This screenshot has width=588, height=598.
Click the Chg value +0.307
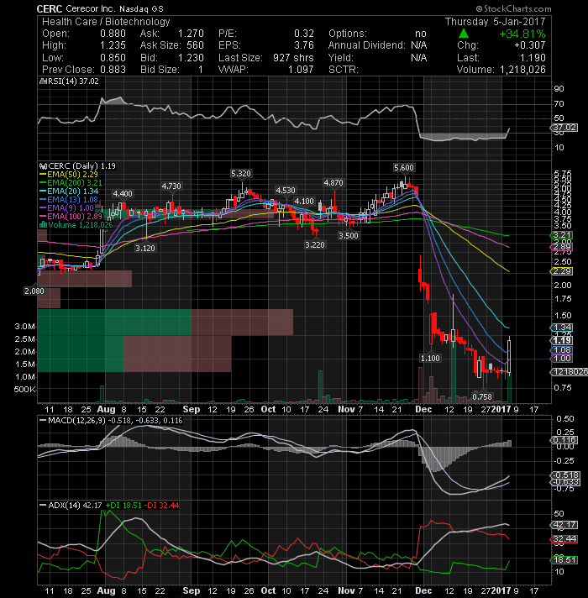[530, 45]
